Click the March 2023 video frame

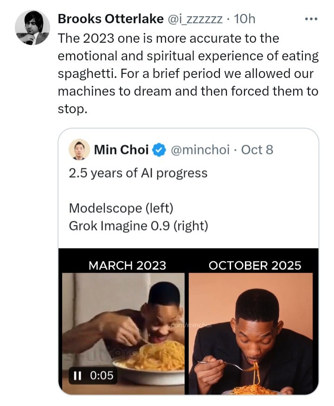tap(123, 334)
